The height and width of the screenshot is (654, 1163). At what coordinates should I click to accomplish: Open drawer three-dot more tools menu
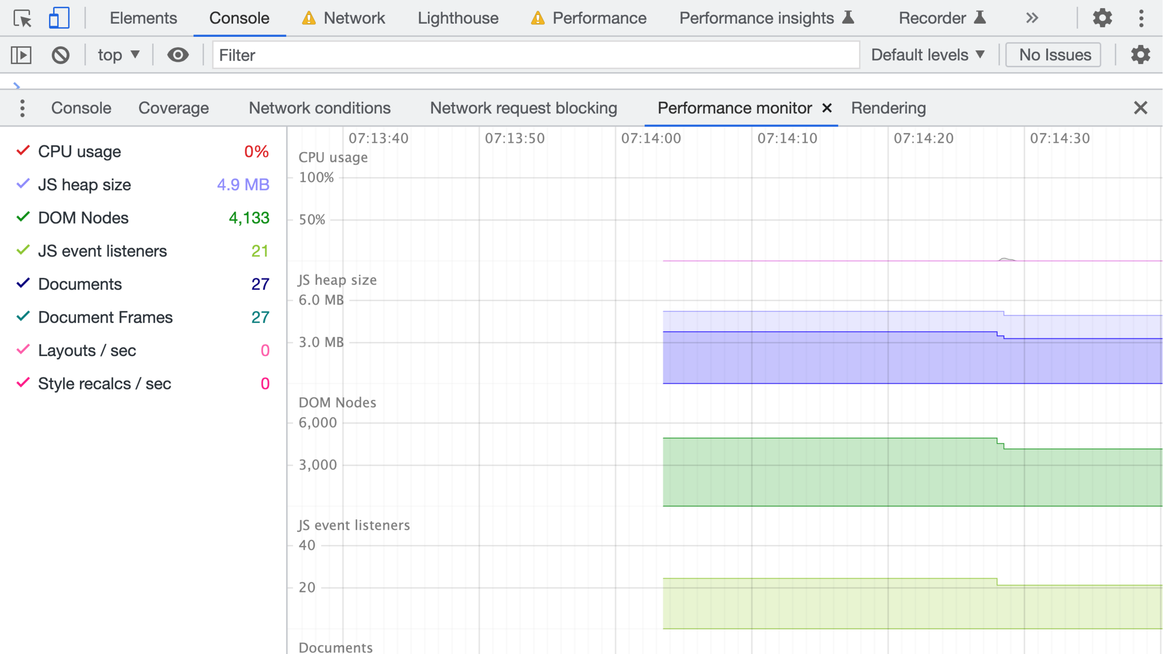[x=22, y=108]
